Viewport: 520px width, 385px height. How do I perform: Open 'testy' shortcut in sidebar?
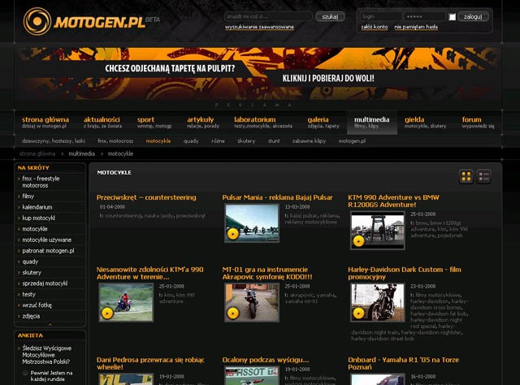tap(29, 295)
